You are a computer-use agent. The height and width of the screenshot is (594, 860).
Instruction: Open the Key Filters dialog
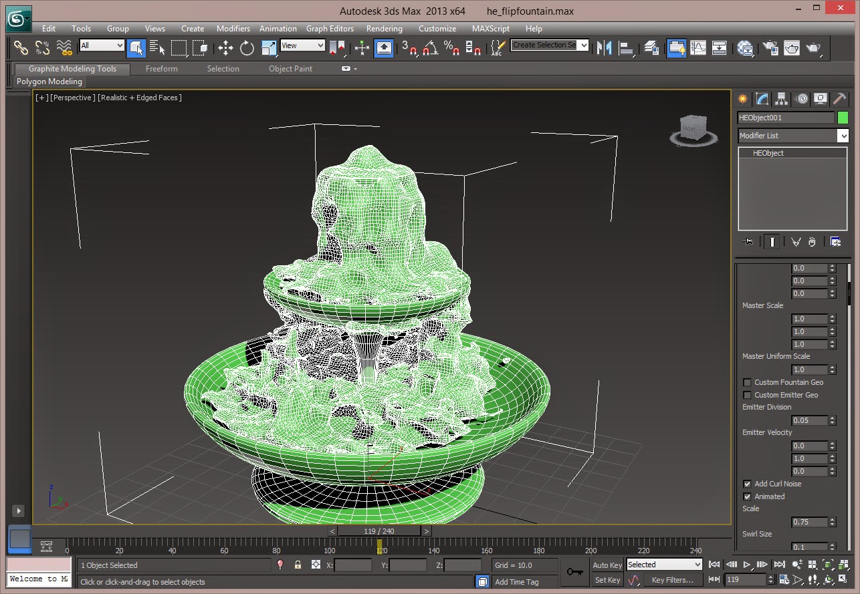pos(673,579)
